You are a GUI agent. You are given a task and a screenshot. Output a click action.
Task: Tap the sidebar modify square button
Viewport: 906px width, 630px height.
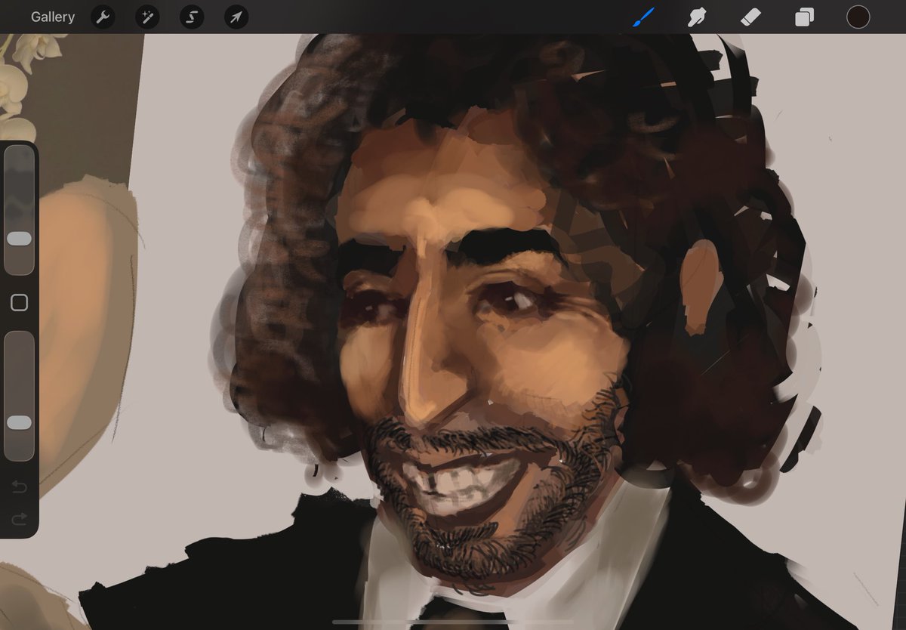[19, 303]
